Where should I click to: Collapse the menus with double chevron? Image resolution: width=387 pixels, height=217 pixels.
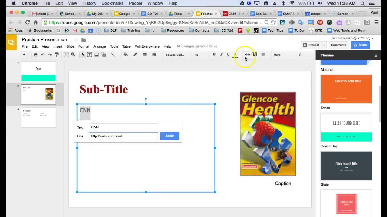pos(300,55)
